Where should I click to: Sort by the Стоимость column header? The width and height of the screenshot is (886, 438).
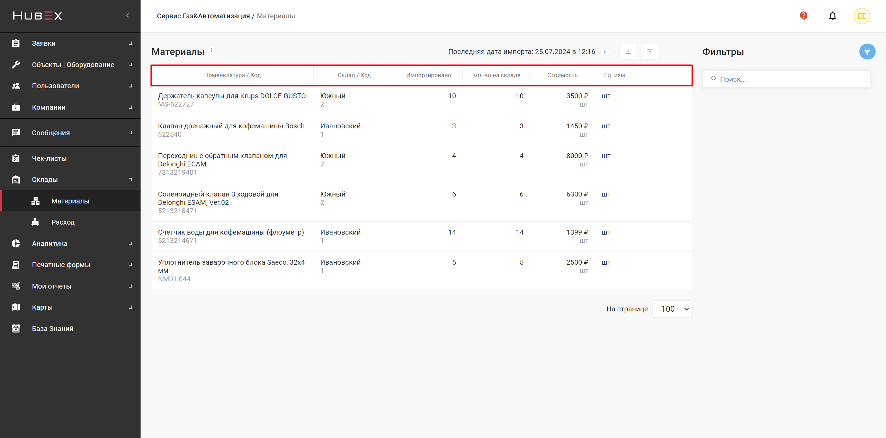(x=562, y=75)
